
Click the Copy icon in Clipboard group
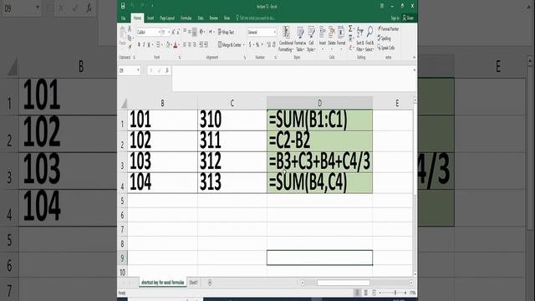130,38
